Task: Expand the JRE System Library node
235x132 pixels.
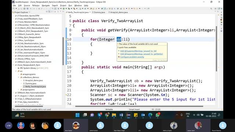Action: coord(16,68)
